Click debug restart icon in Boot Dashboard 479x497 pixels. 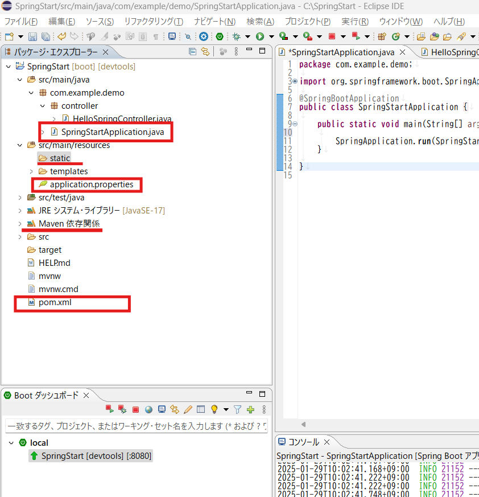(x=122, y=409)
